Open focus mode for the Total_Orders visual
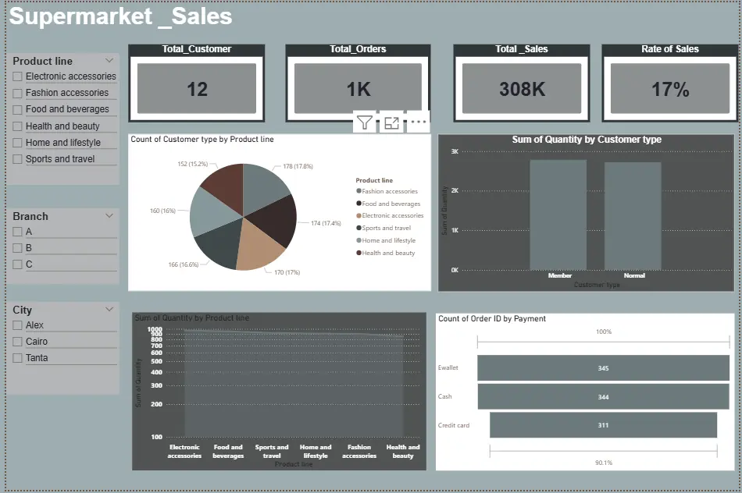742x493 pixels. coord(391,122)
